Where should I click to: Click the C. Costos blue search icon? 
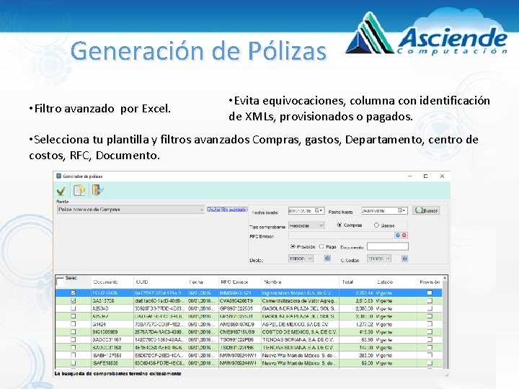tap(404, 259)
